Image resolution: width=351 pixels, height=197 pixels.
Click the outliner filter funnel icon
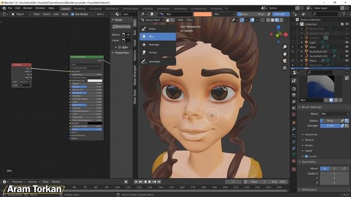(x=344, y=14)
